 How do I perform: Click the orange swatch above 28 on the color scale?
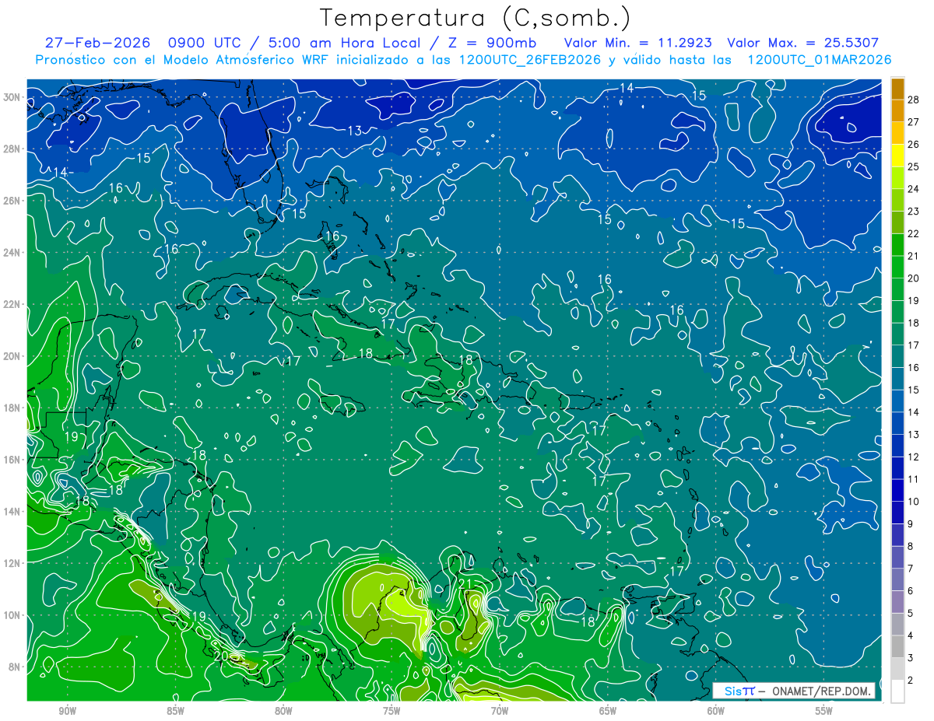(897, 89)
